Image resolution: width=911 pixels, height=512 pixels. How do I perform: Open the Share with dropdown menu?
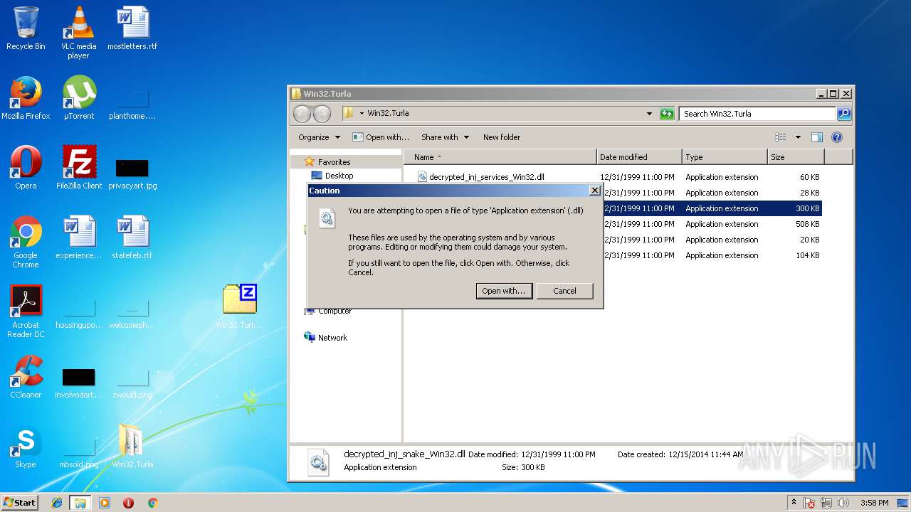(445, 137)
